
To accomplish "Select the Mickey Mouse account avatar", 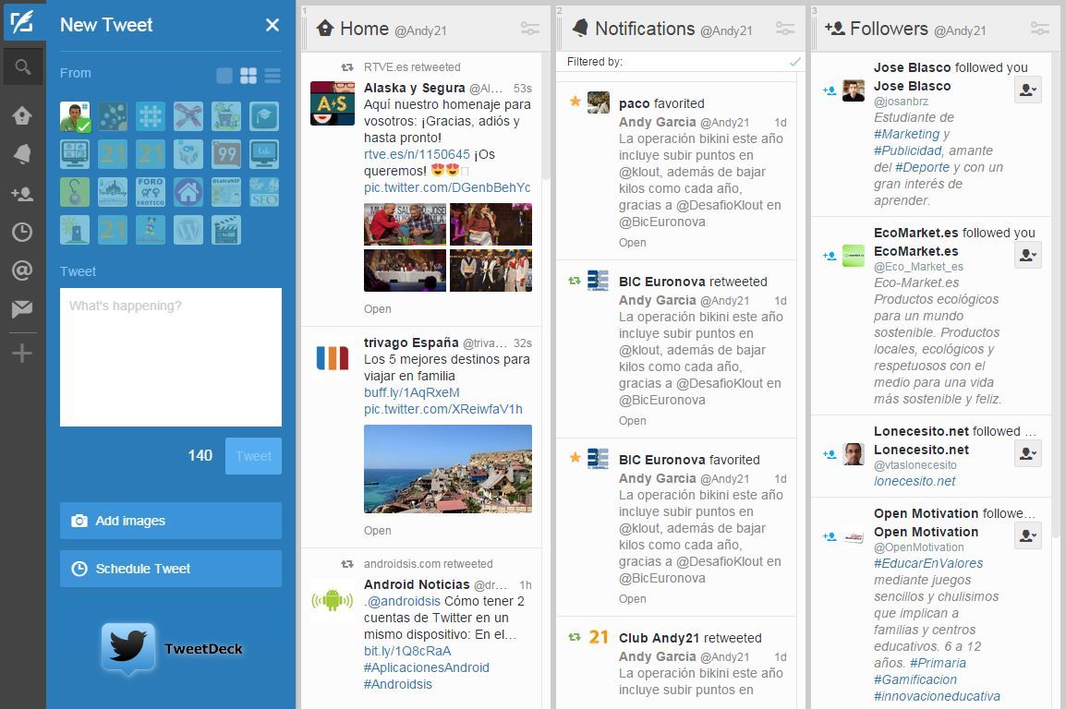I will 151,230.
